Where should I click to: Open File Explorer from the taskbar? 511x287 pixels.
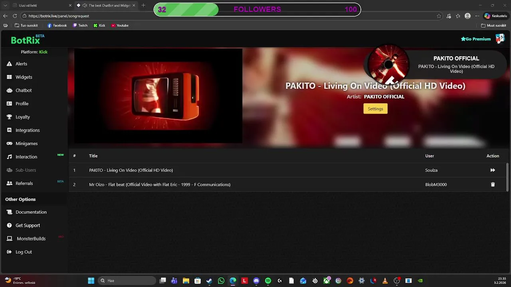click(186, 281)
